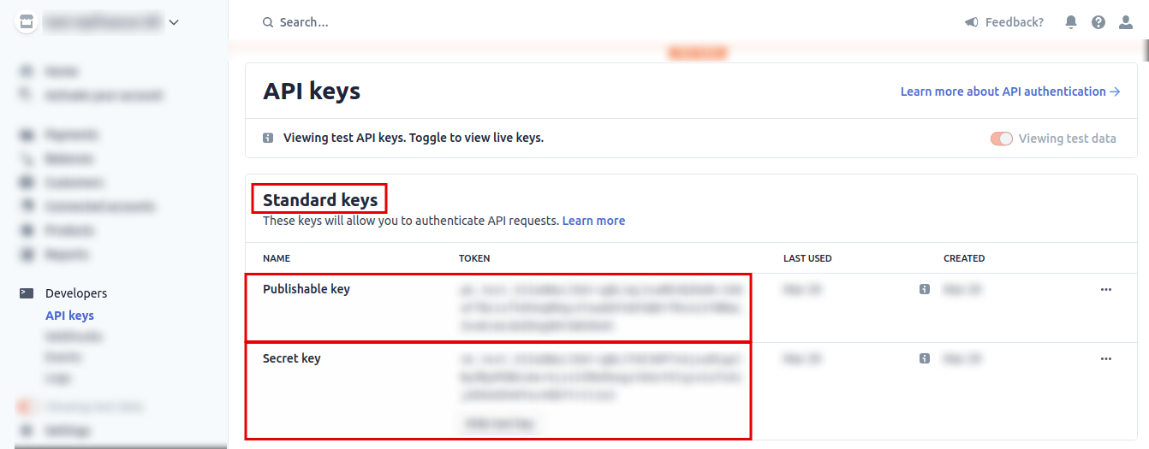Click the Publishable key token text
This screenshot has height=449, width=1149.
coord(598,308)
